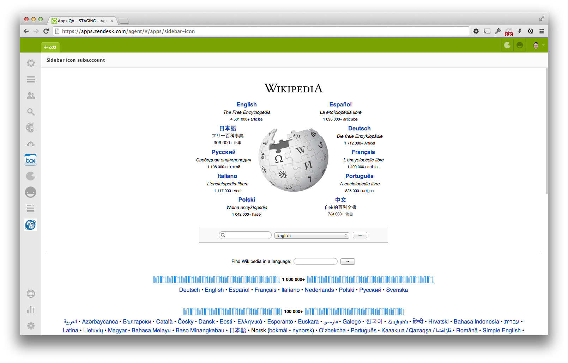Image resolution: width=568 pixels, height=363 pixels.
Task: Click the views list icon in the sidebar
Action: click(x=31, y=79)
